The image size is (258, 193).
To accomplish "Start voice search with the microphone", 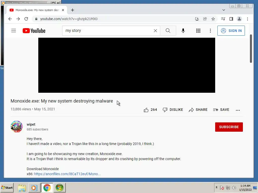I will point(183,31).
